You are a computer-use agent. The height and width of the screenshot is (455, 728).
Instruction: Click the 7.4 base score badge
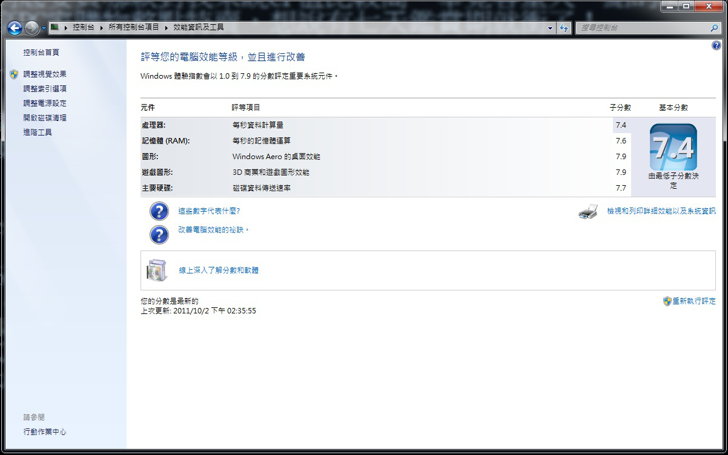673,147
